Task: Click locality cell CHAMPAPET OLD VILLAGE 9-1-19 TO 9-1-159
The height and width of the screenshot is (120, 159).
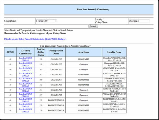Action: click(114, 59)
